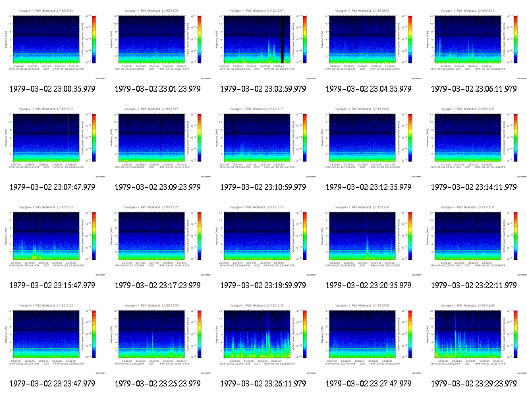Choose the timestamp "1979-03-02 23:15:47.979"
527x393 pixels.
[52, 286]
